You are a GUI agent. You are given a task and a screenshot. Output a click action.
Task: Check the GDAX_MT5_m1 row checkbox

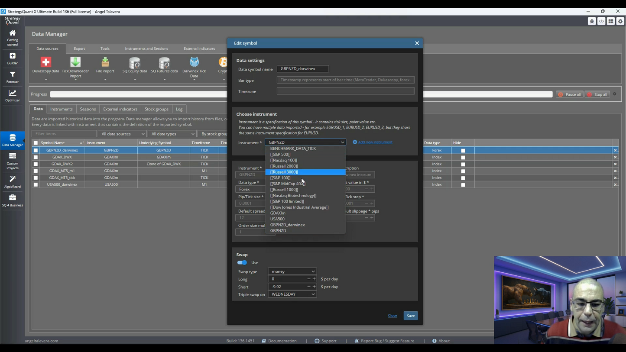pos(36,171)
